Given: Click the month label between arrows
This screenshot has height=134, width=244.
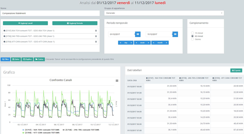Looking at the screenshot, I should (x=160, y=43).
